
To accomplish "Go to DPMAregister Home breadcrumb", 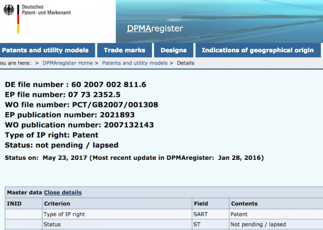I will point(68,63).
